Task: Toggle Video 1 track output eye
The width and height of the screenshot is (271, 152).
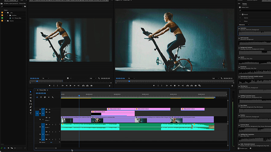Action: [50, 118]
